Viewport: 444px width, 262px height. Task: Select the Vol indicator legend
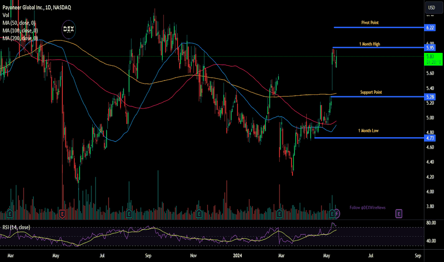click(6, 15)
